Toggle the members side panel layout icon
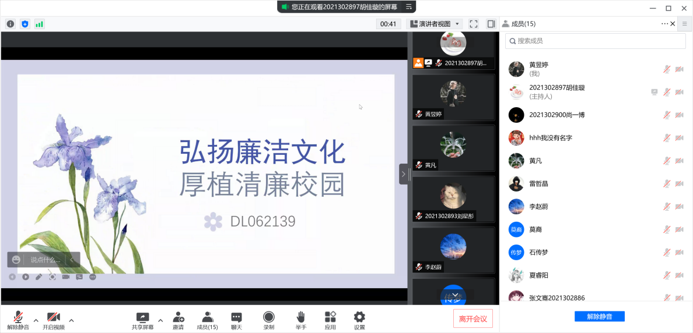Screen dimensions: 693x333 491,24
